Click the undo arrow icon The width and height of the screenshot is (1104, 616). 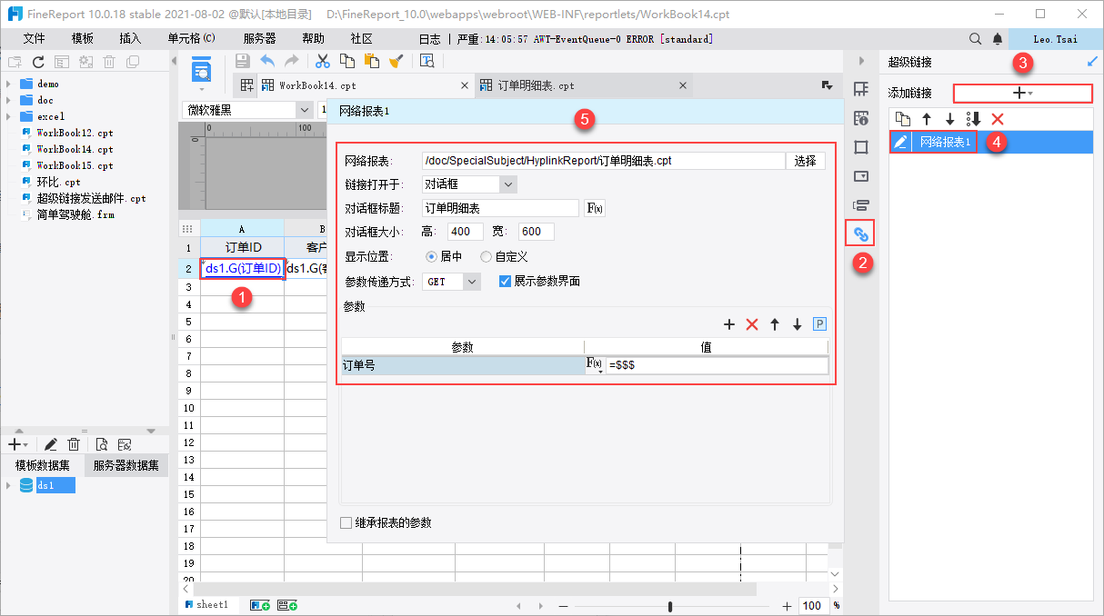tap(267, 61)
